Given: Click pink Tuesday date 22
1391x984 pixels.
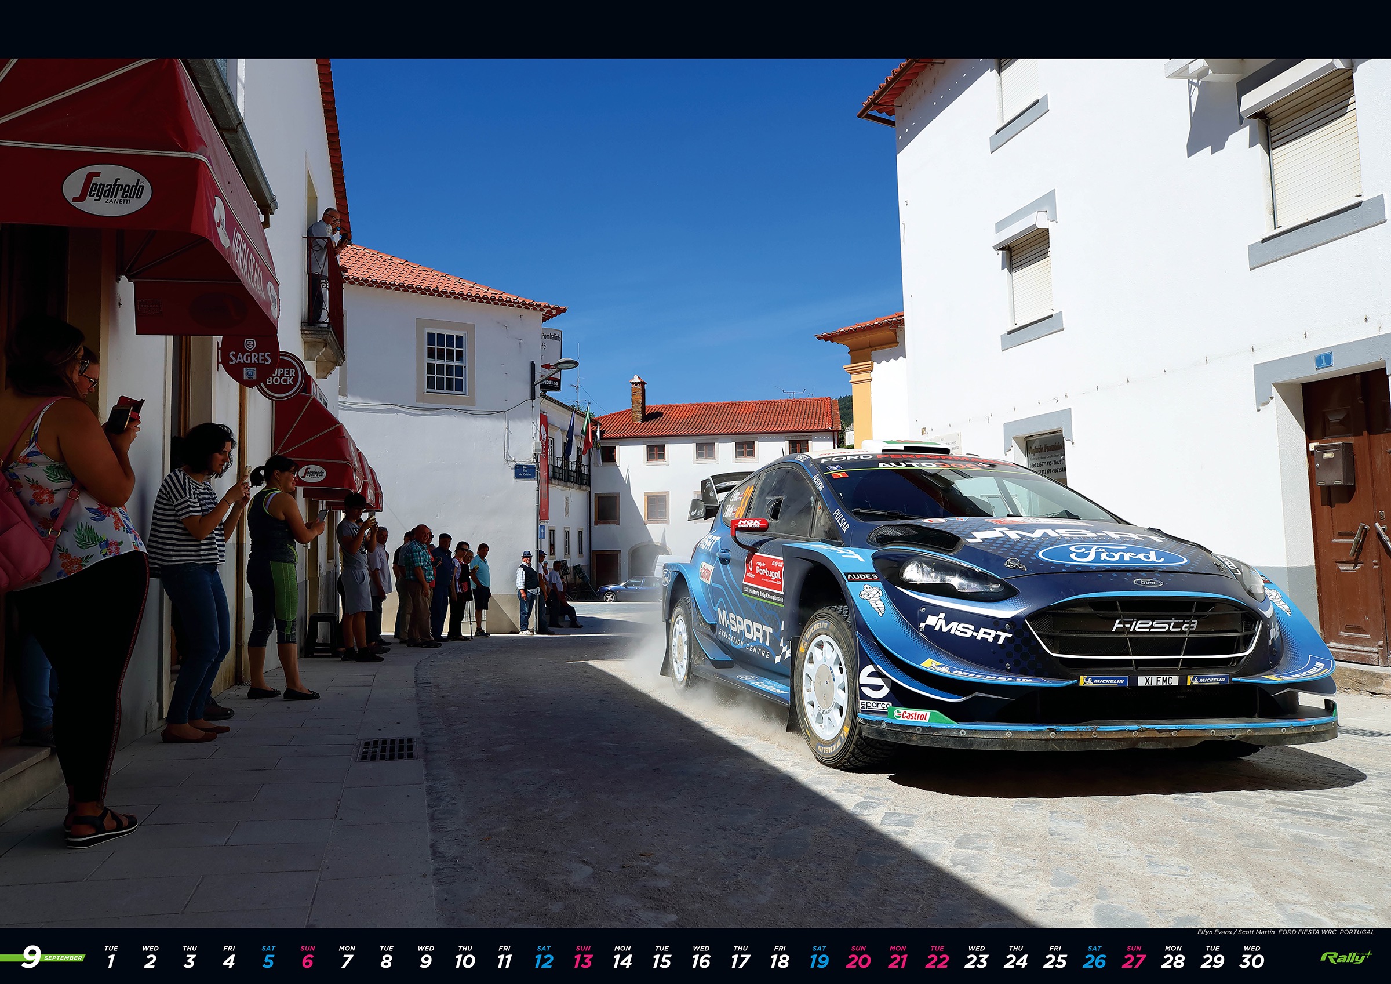Looking at the screenshot, I should (x=937, y=961).
